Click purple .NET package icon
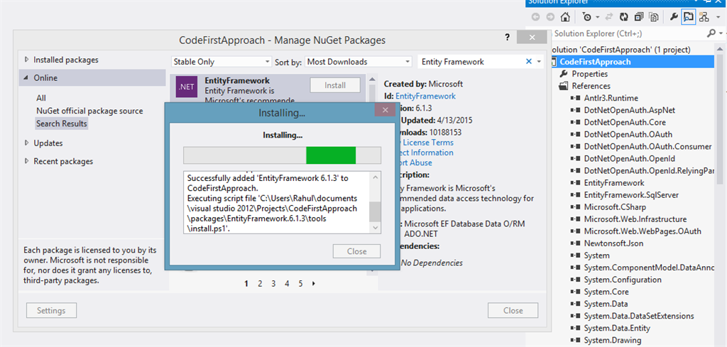This screenshot has height=347, width=727. point(187,87)
